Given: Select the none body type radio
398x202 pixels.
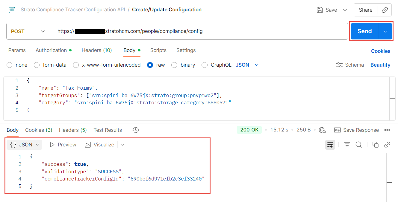Looking at the screenshot, I should pos(10,65).
